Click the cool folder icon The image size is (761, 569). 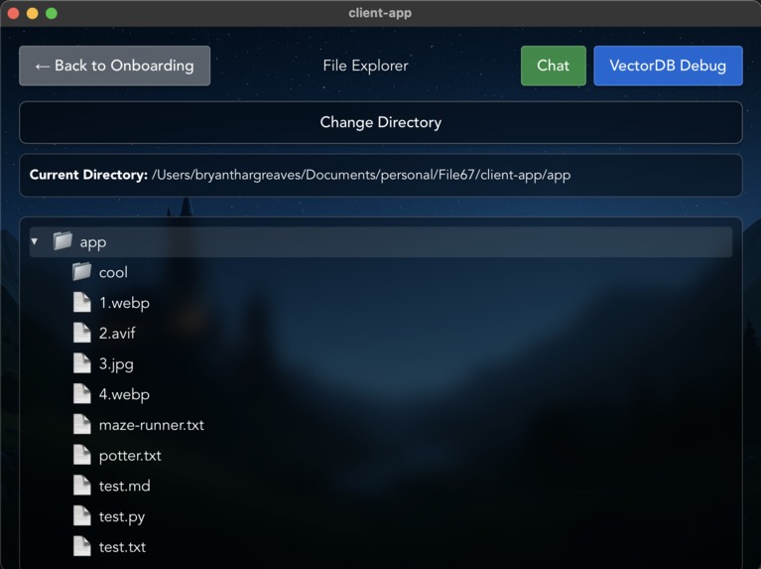coord(81,272)
